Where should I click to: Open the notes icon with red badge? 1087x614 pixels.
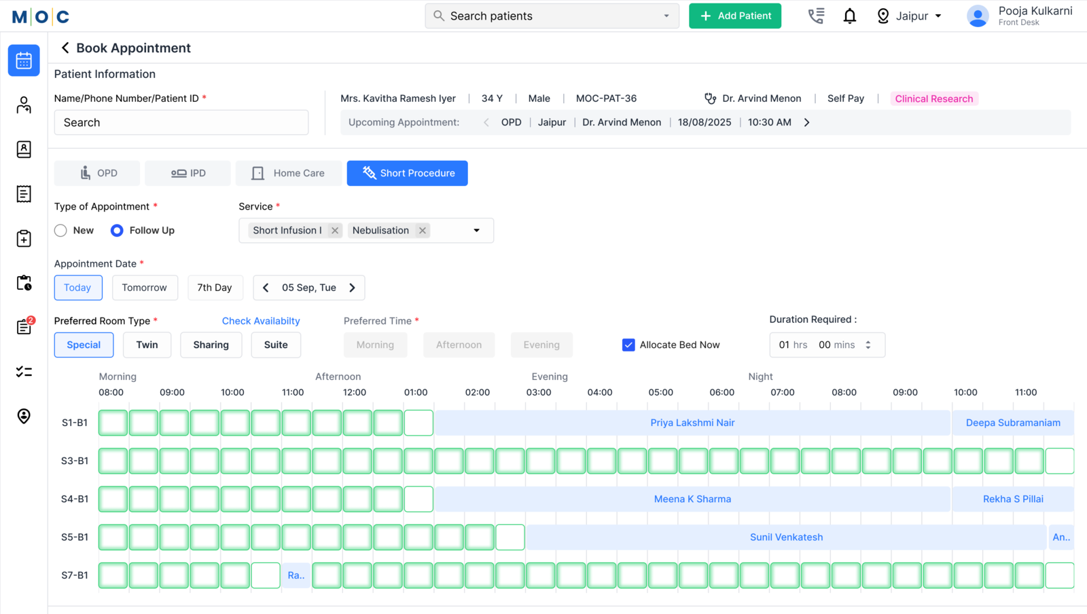click(x=24, y=326)
